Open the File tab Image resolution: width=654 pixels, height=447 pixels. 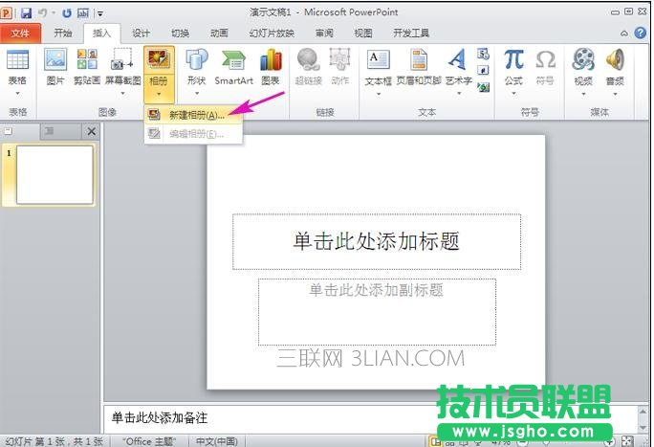coord(20,33)
